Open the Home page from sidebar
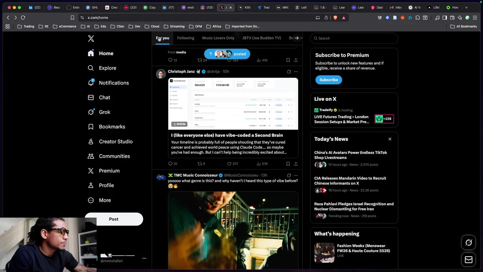This screenshot has width=483, height=272. (100, 53)
